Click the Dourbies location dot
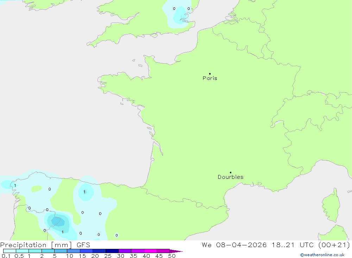The height and width of the screenshot is (258, 352). [x=231, y=172]
